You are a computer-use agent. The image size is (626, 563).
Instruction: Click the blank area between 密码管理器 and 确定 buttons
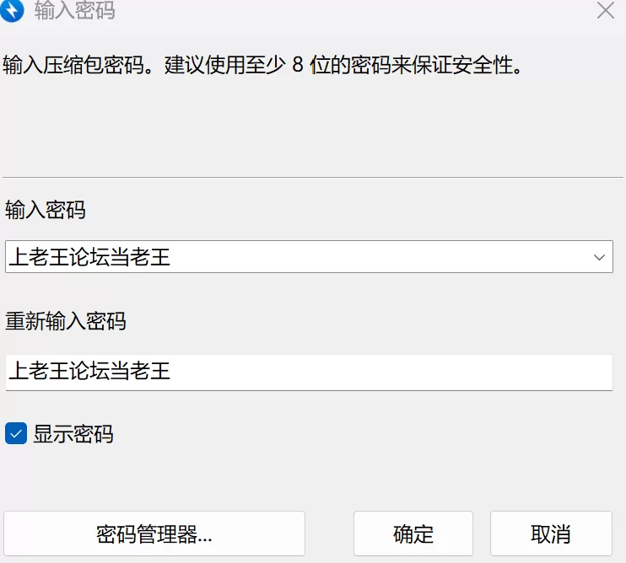(x=329, y=534)
